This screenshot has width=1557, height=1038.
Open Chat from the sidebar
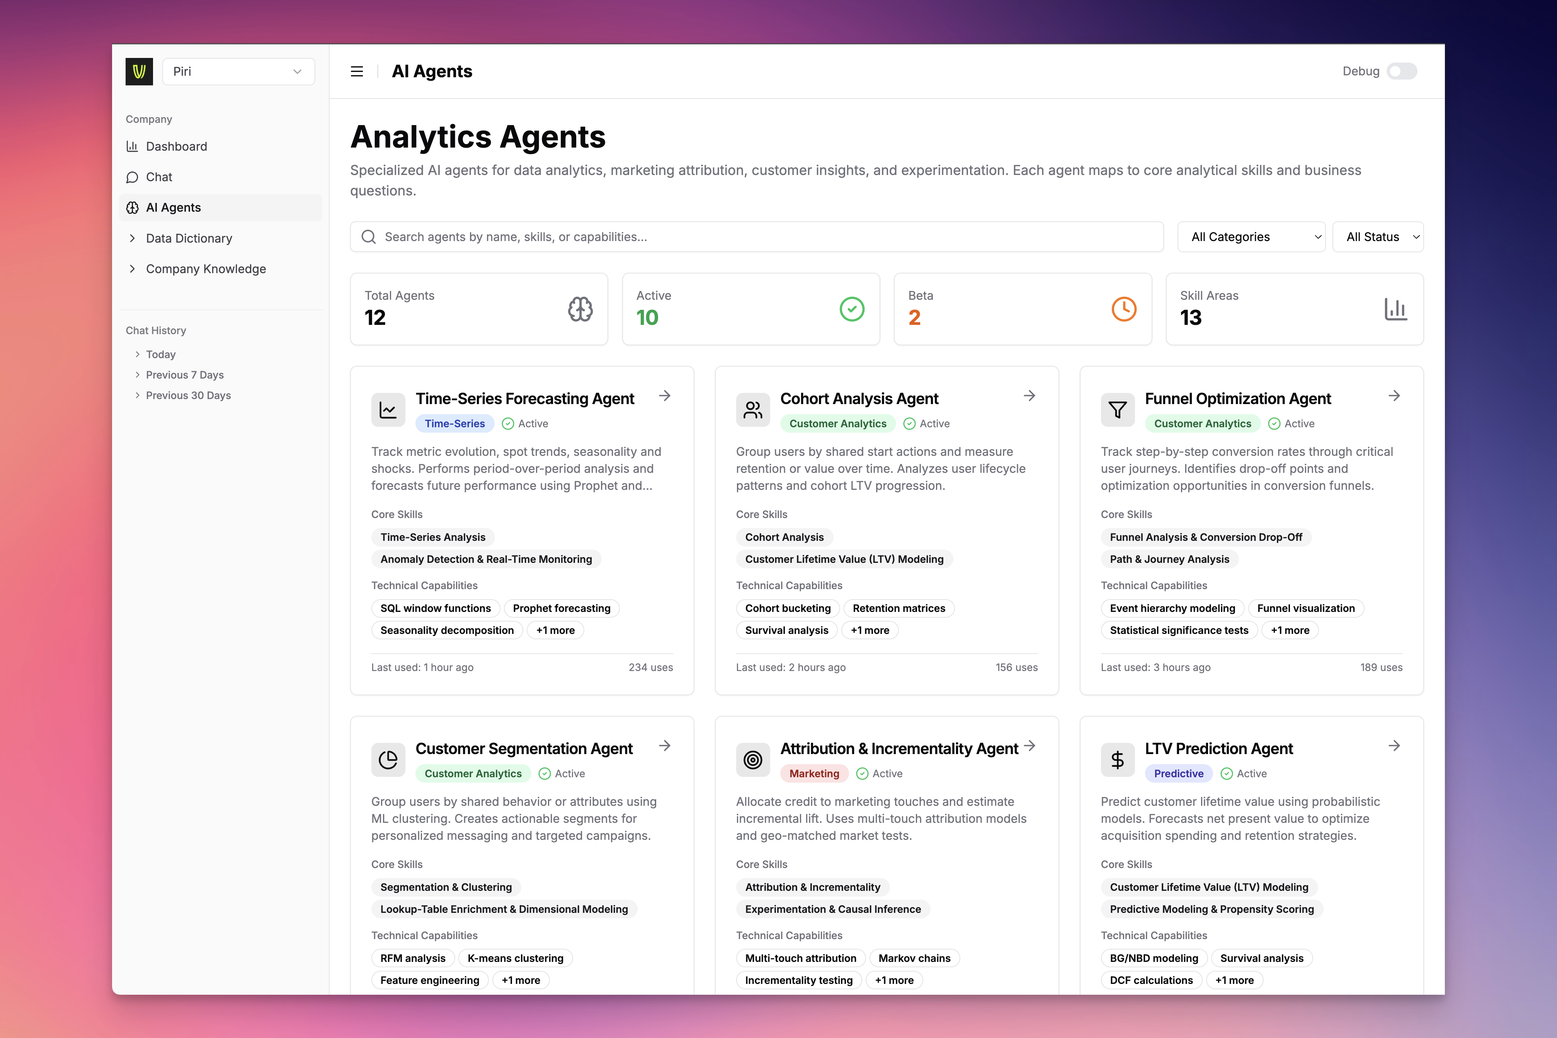click(159, 177)
